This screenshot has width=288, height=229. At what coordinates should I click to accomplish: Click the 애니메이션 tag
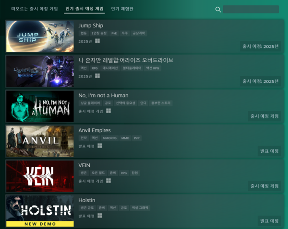point(110,68)
